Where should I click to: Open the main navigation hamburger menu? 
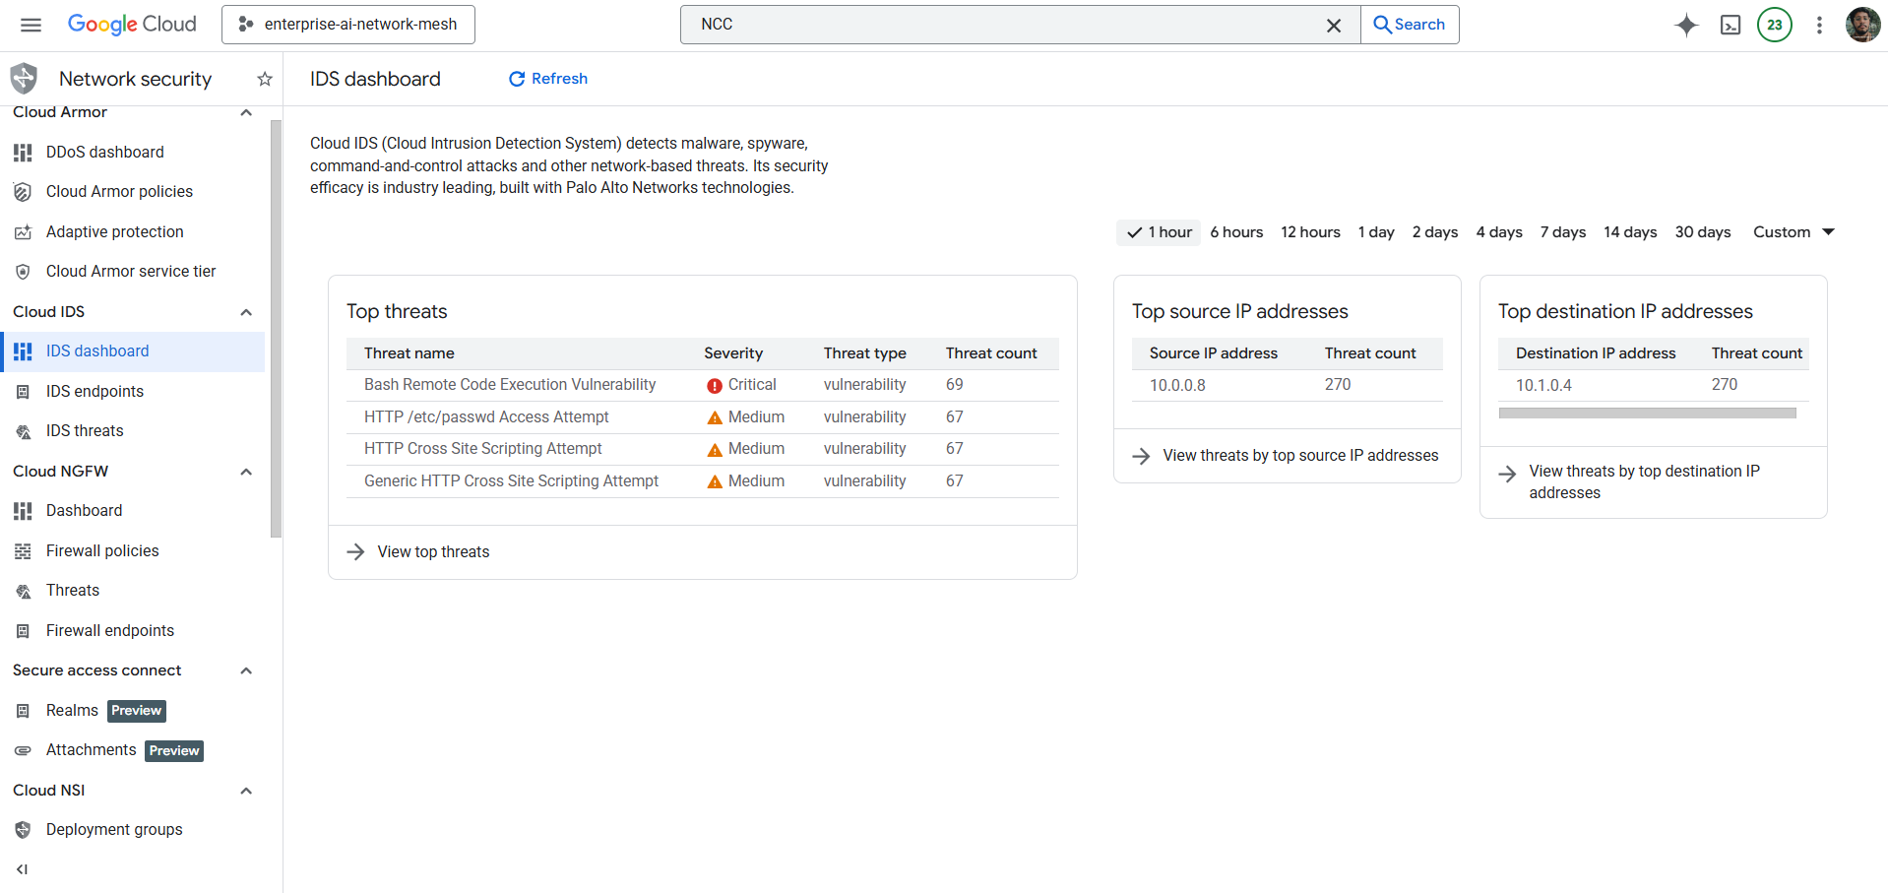pyautogui.click(x=31, y=25)
